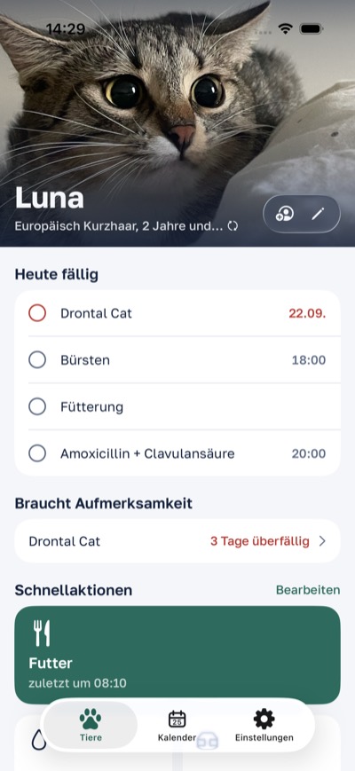The width and height of the screenshot is (355, 771).
Task: Check off the Drontal Cat task circle
Action: pyautogui.click(x=37, y=312)
